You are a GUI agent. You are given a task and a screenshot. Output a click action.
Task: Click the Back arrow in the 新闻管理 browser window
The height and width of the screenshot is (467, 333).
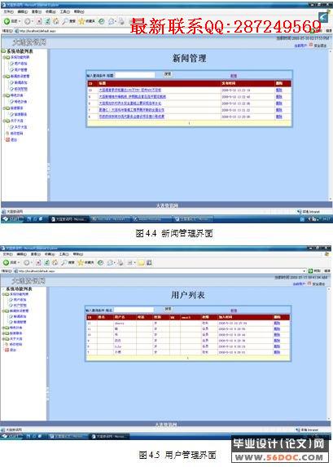(x=7, y=21)
